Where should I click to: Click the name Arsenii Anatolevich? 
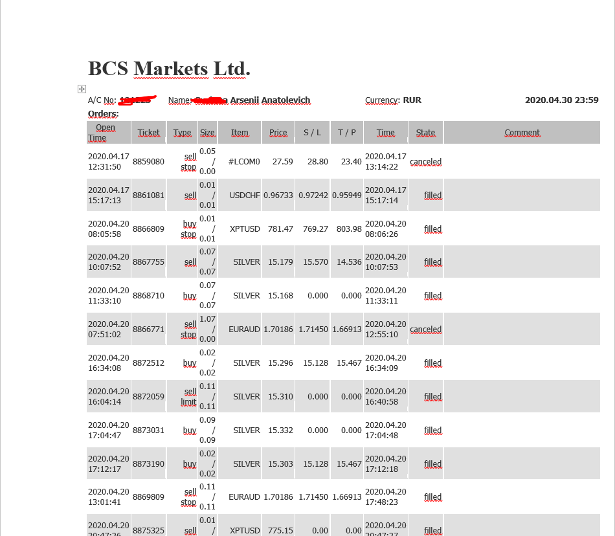point(270,100)
